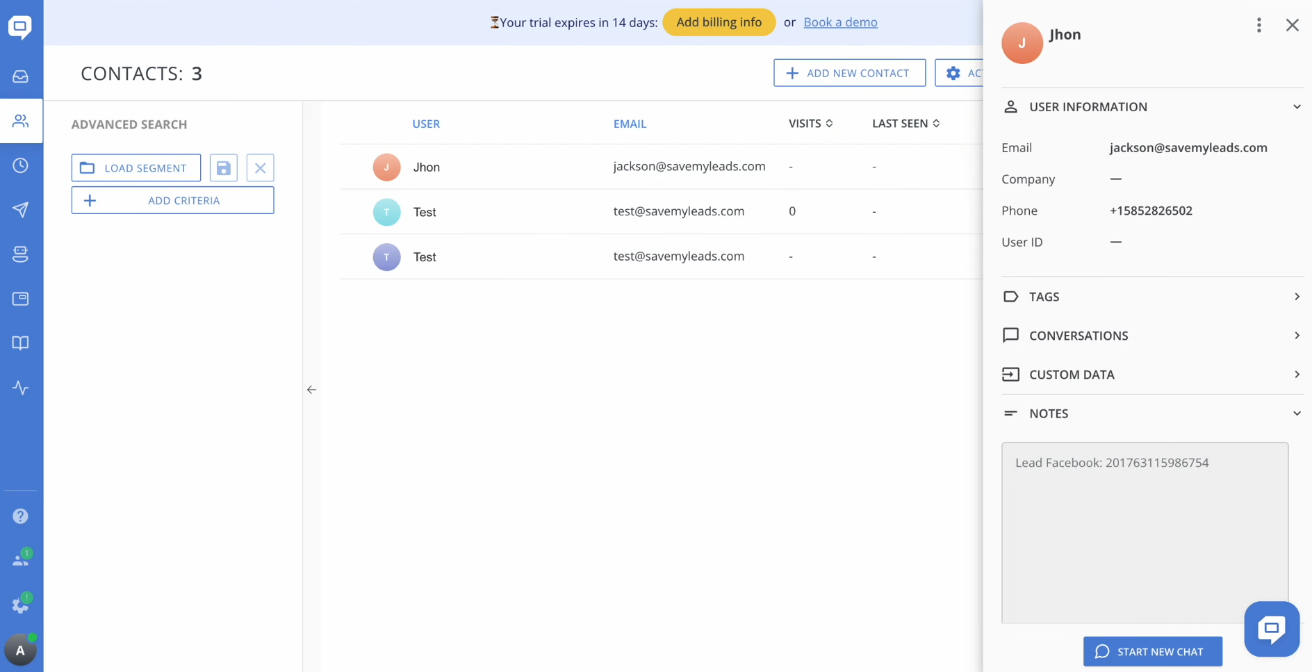Click the Company field dash value
The image size is (1312, 672).
click(1115, 179)
